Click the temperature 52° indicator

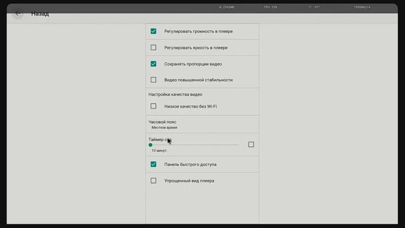[315, 7]
